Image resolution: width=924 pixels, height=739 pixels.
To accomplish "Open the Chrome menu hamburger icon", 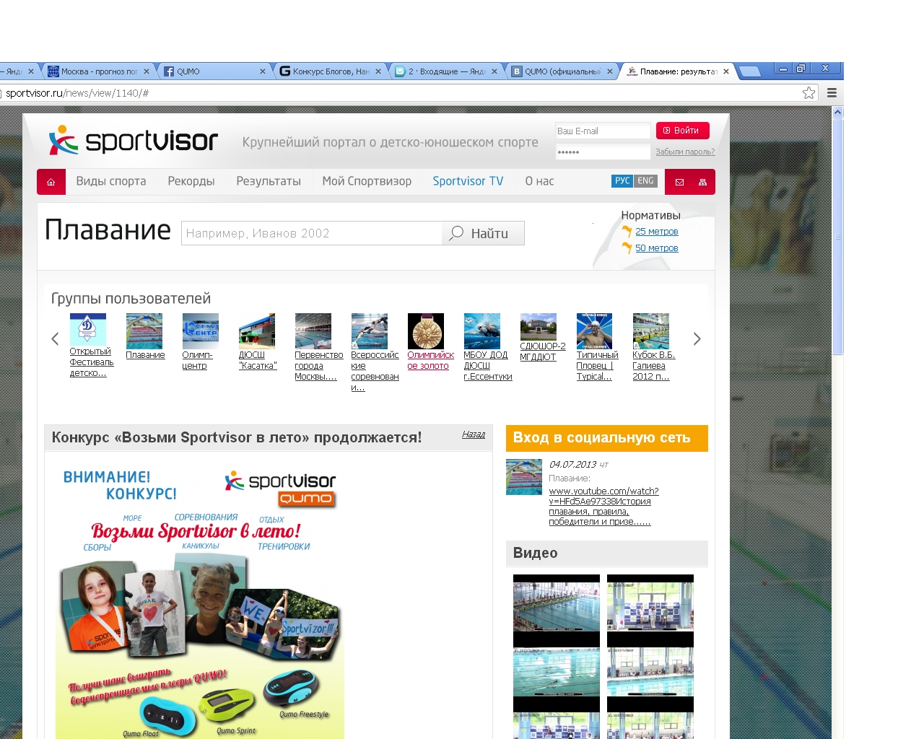I will pyautogui.click(x=832, y=92).
